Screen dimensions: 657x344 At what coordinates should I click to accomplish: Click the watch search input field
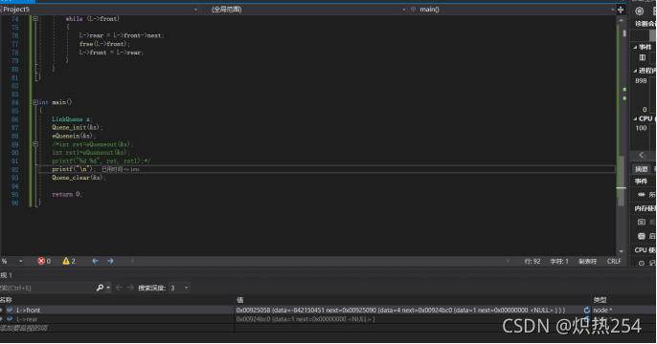click(x=47, y=288)
